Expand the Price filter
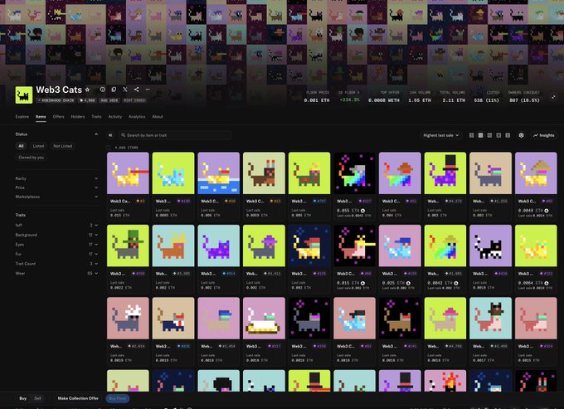 tap(56, 187)
